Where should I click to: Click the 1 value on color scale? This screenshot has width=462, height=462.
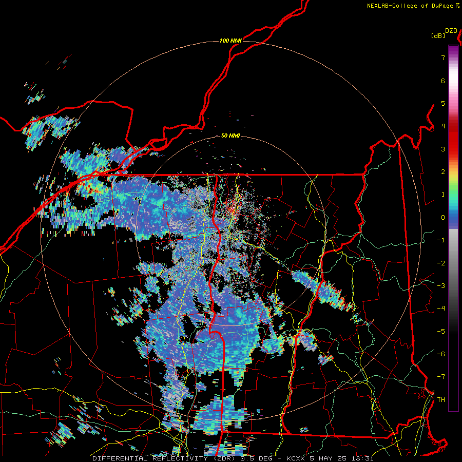point(443,195)
